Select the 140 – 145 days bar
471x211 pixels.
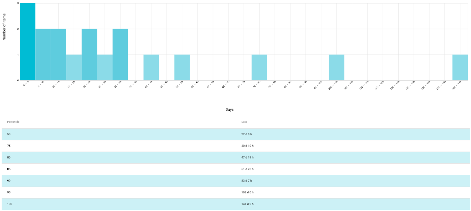click(x=460, y=67)
